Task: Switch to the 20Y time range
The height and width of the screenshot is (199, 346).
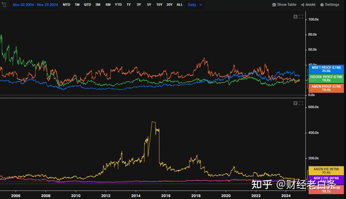Action: tap(169, 5)
